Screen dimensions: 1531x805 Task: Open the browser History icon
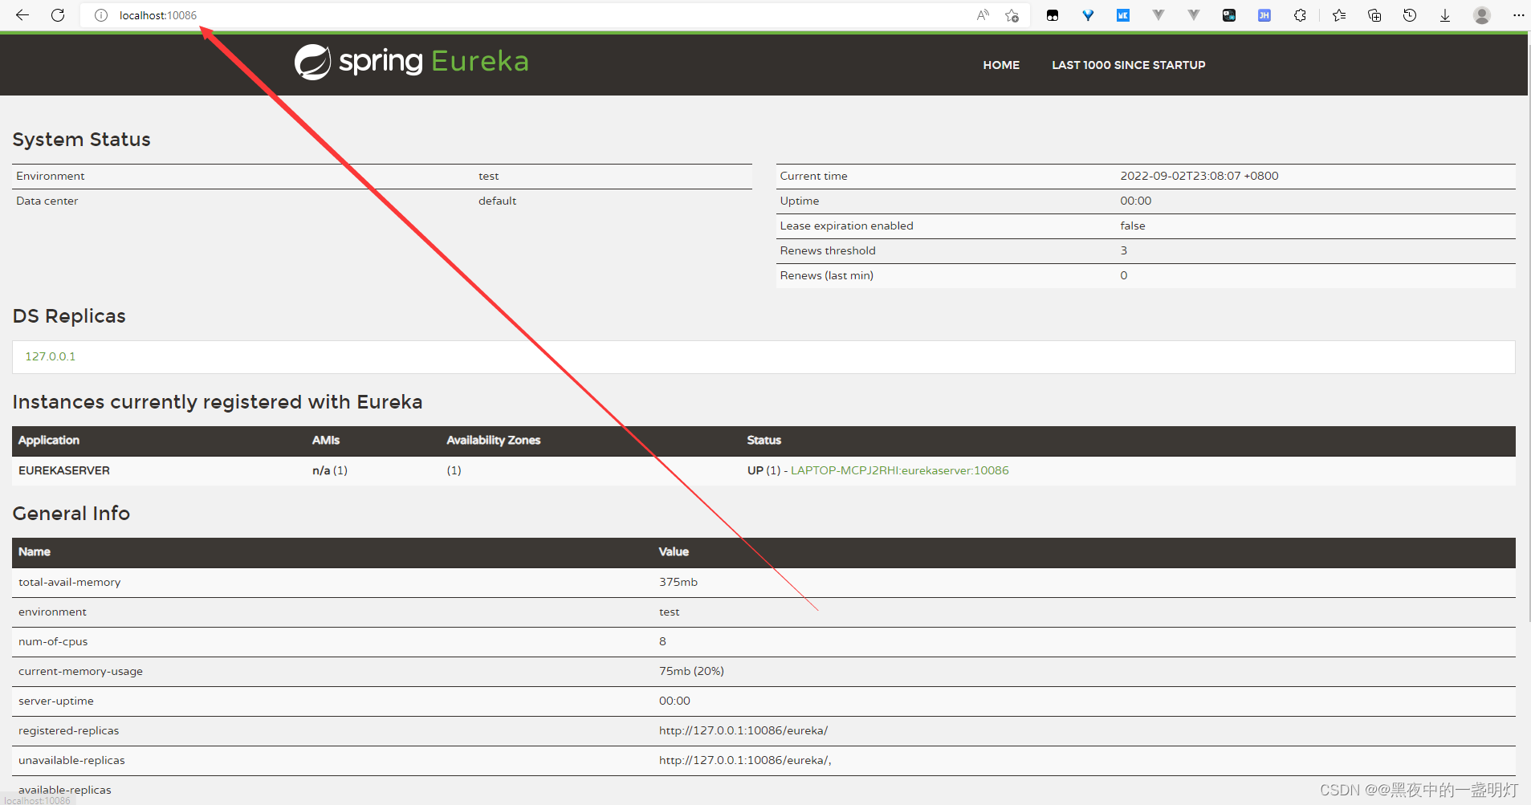coord(1410,15)
